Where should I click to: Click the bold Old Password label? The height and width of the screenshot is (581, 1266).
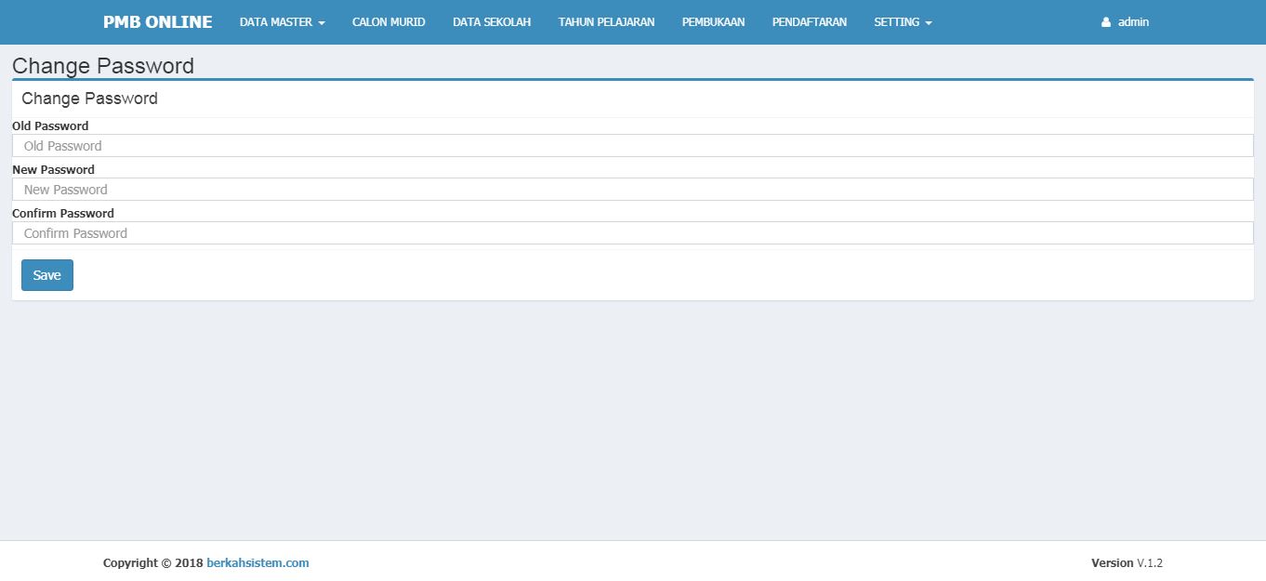point(50,126)
